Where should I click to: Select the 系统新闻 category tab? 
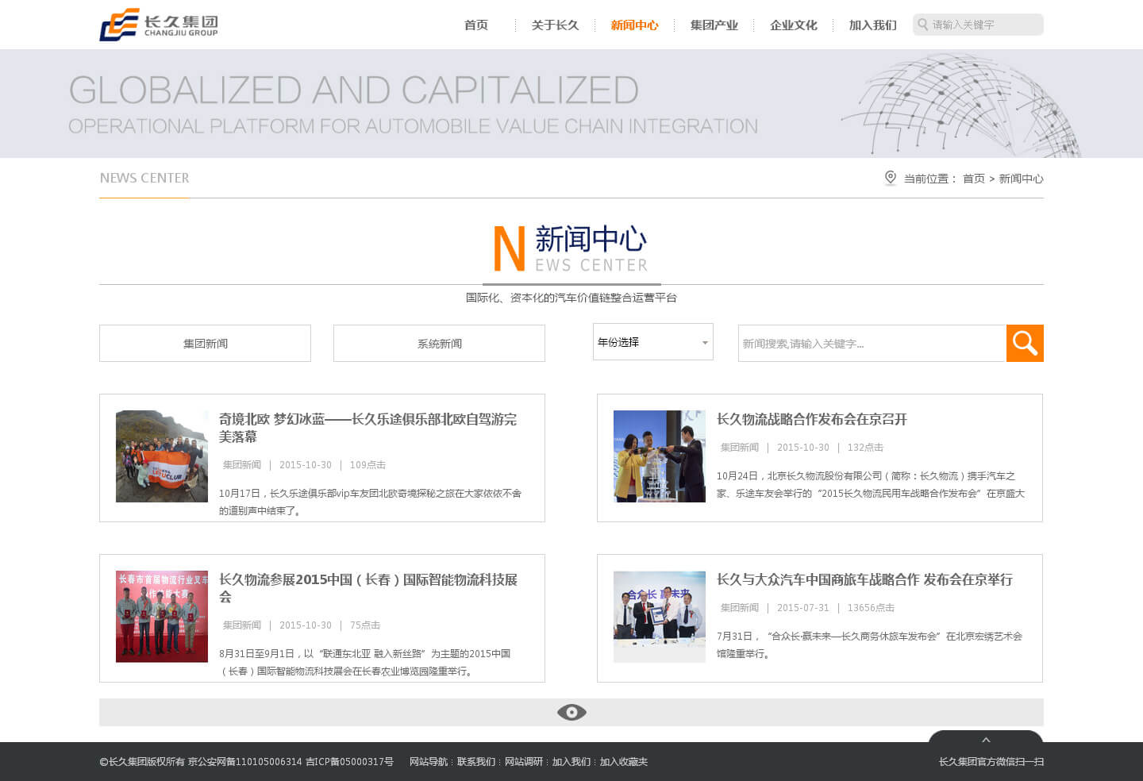click(439, 343)
